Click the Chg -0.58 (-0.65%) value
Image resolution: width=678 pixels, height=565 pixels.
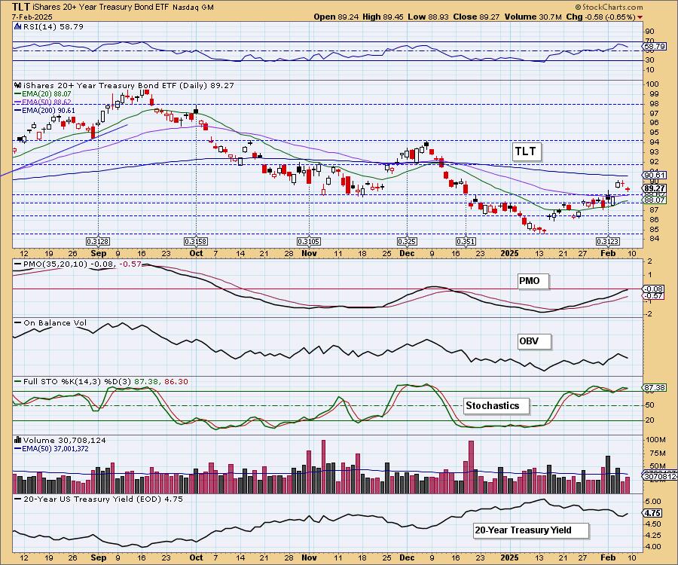[x=600, y=17]
